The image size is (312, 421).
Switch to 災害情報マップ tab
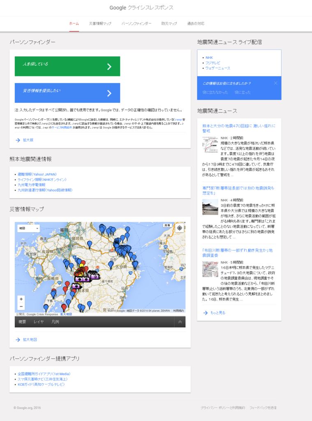point(100,23)
